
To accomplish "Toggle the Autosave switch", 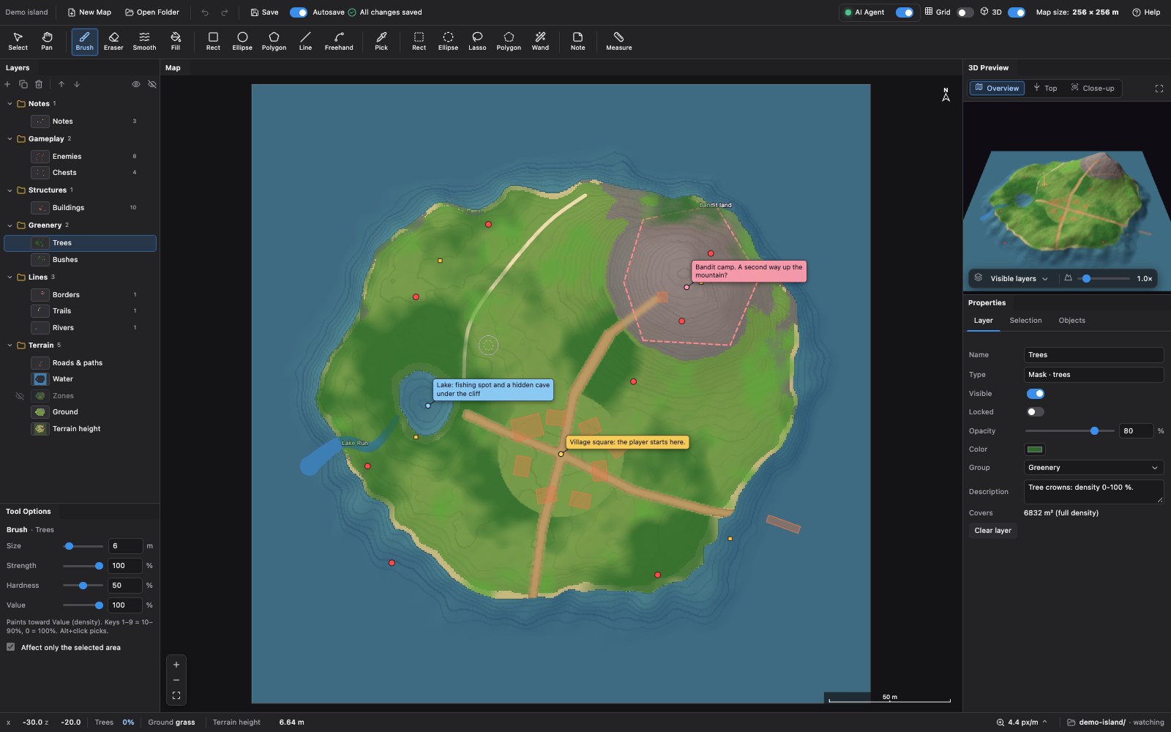I will click(x=299, y=12).
